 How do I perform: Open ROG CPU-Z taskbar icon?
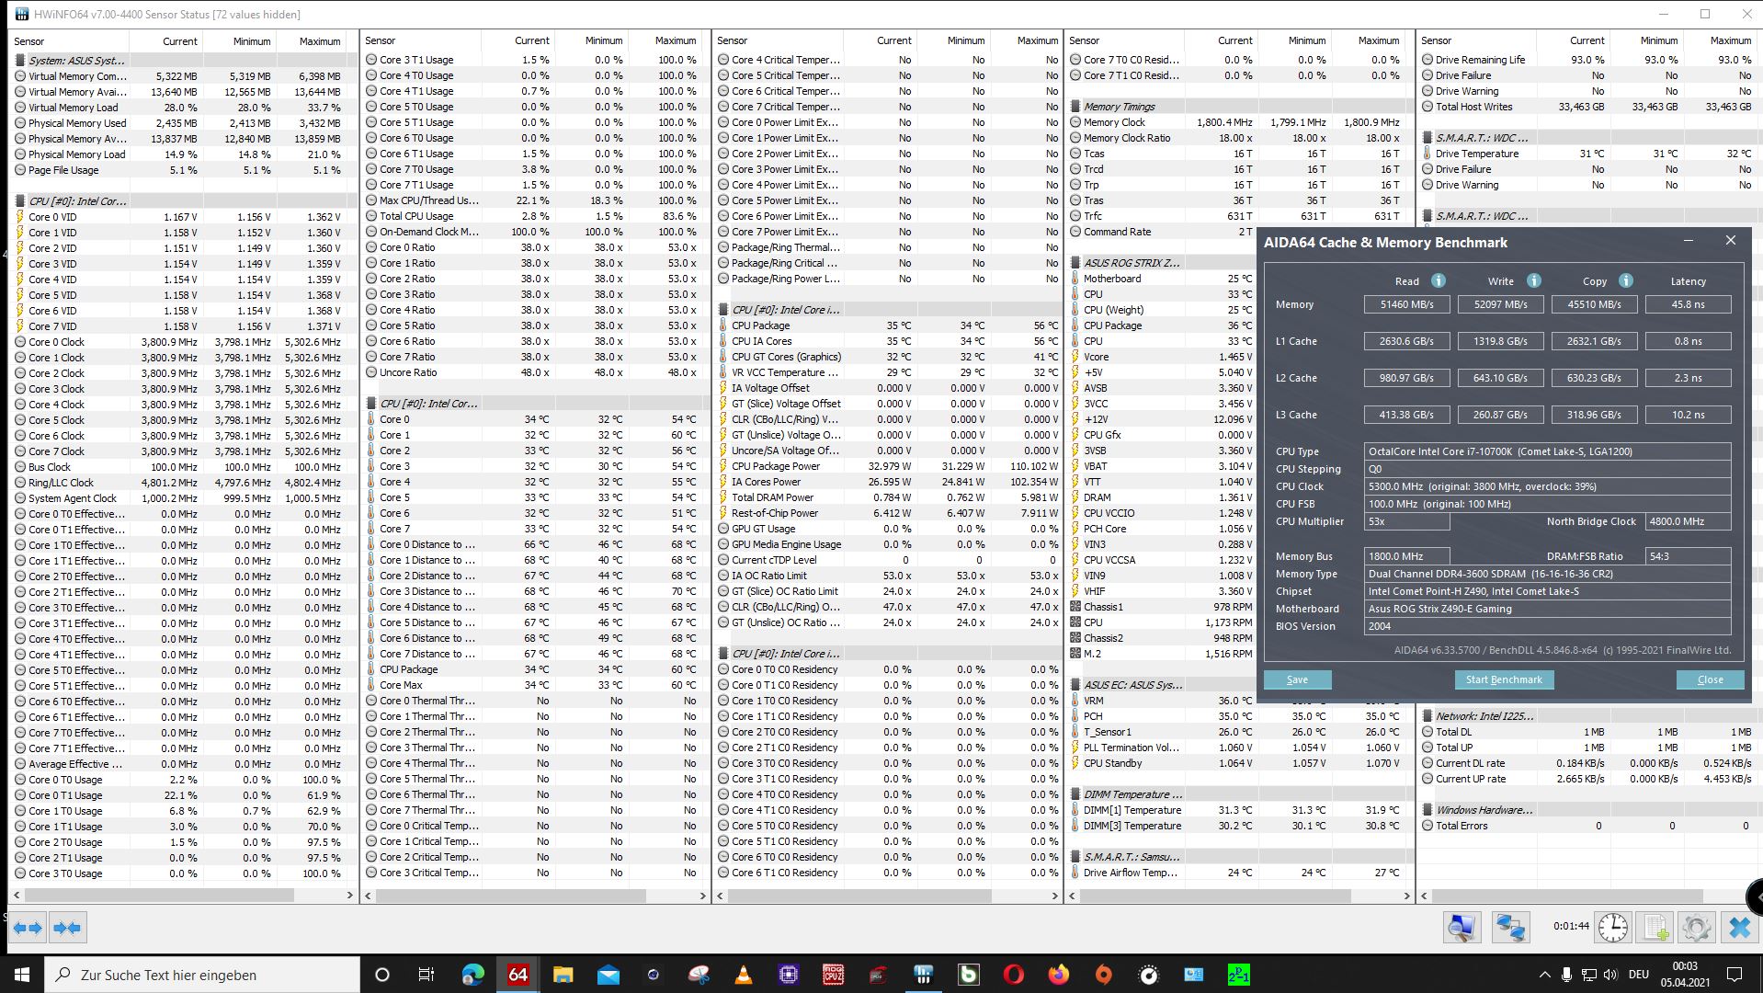coord(833,975)
